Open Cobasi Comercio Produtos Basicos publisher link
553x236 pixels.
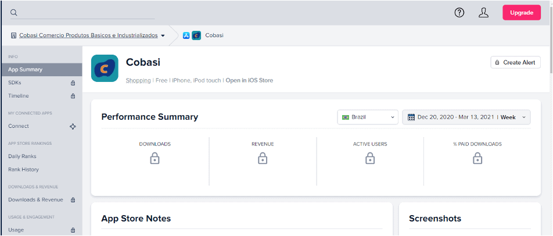[x=88, y=35]
